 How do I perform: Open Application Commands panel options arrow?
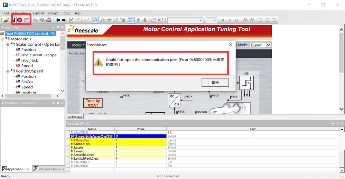pyautogui.click(x=53, y=103)
